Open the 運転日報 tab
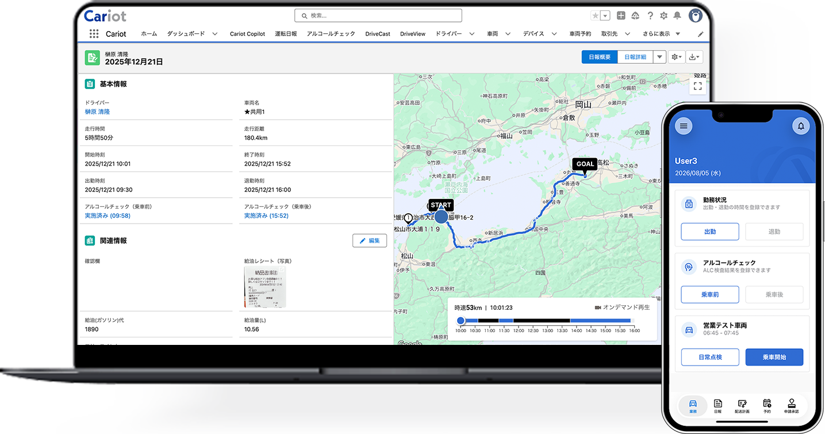This screenshot has width=825, height=434. pyautogui.click(x=286, y=34)
